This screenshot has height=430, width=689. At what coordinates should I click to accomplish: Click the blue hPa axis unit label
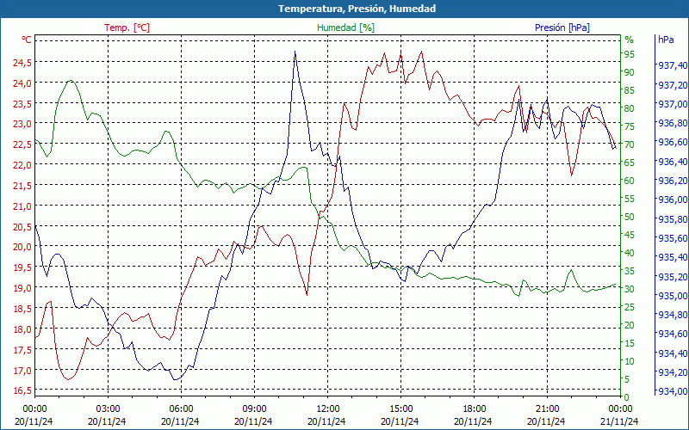point(666,40)
